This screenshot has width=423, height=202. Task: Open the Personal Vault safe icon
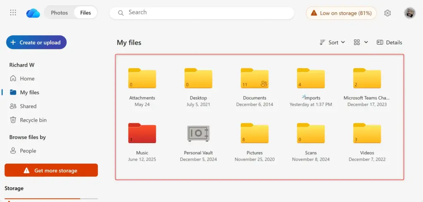point(198,133)
